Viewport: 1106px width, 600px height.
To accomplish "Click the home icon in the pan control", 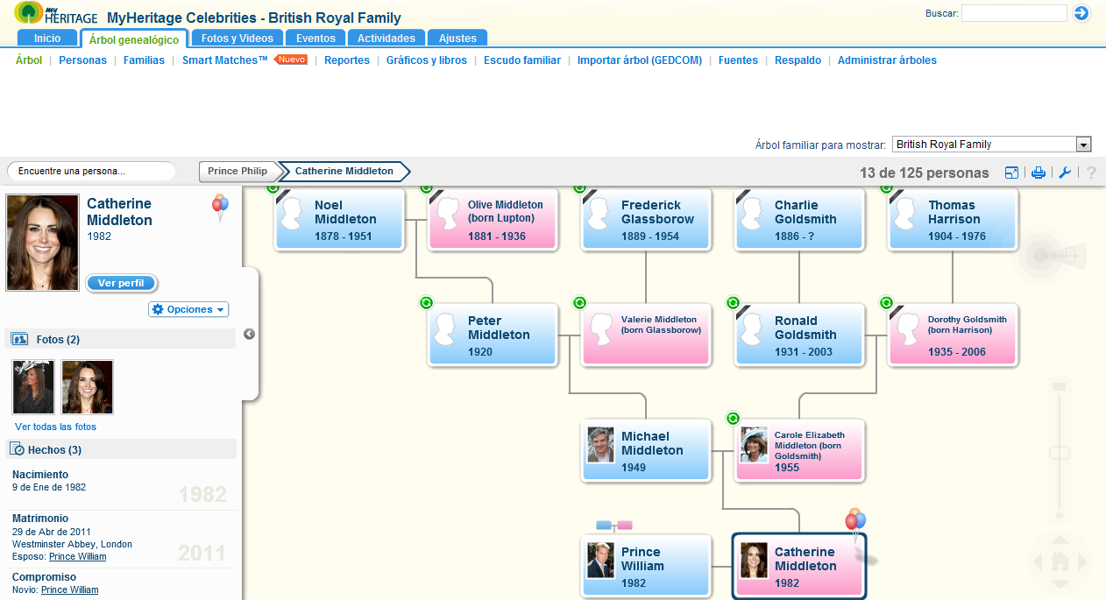I will pos(1060,561).
